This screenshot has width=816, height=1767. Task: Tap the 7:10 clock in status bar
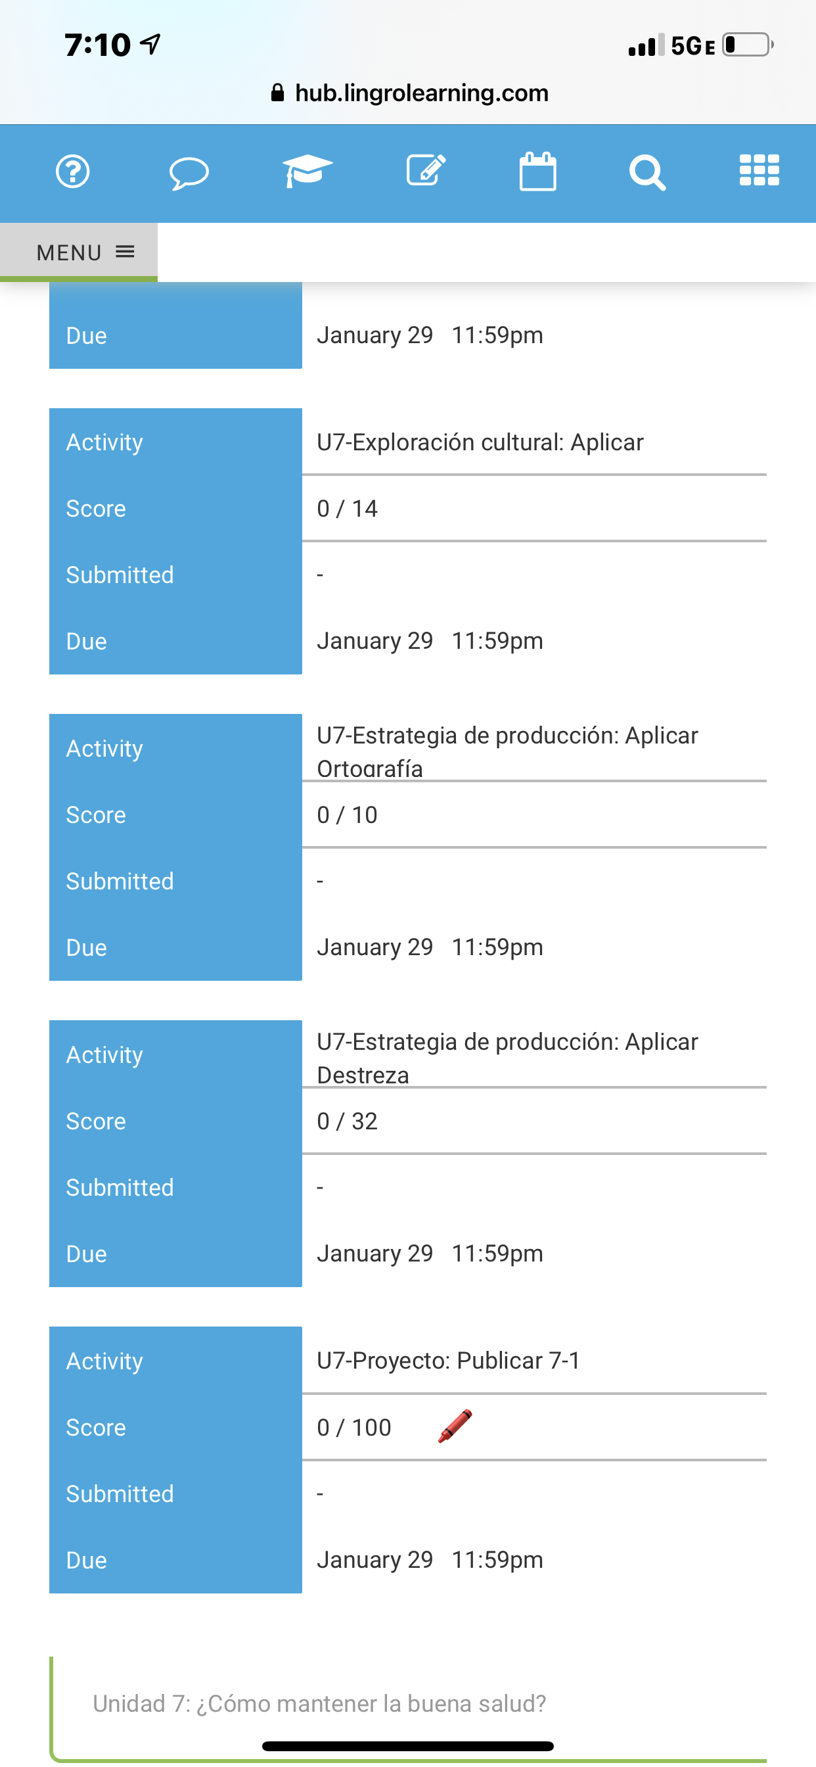pos(97,45)
